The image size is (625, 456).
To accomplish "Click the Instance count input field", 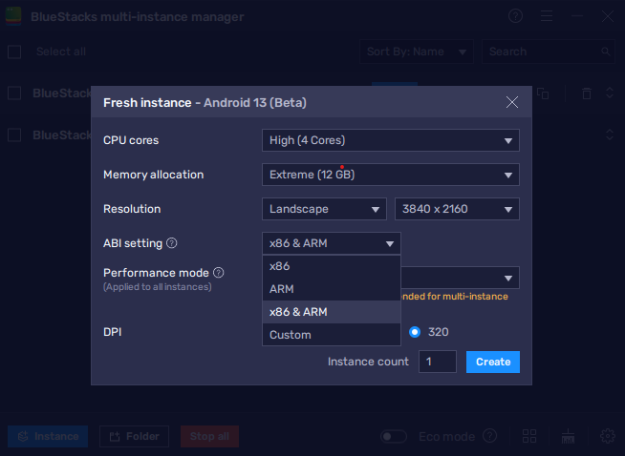I will pos(437,362).
